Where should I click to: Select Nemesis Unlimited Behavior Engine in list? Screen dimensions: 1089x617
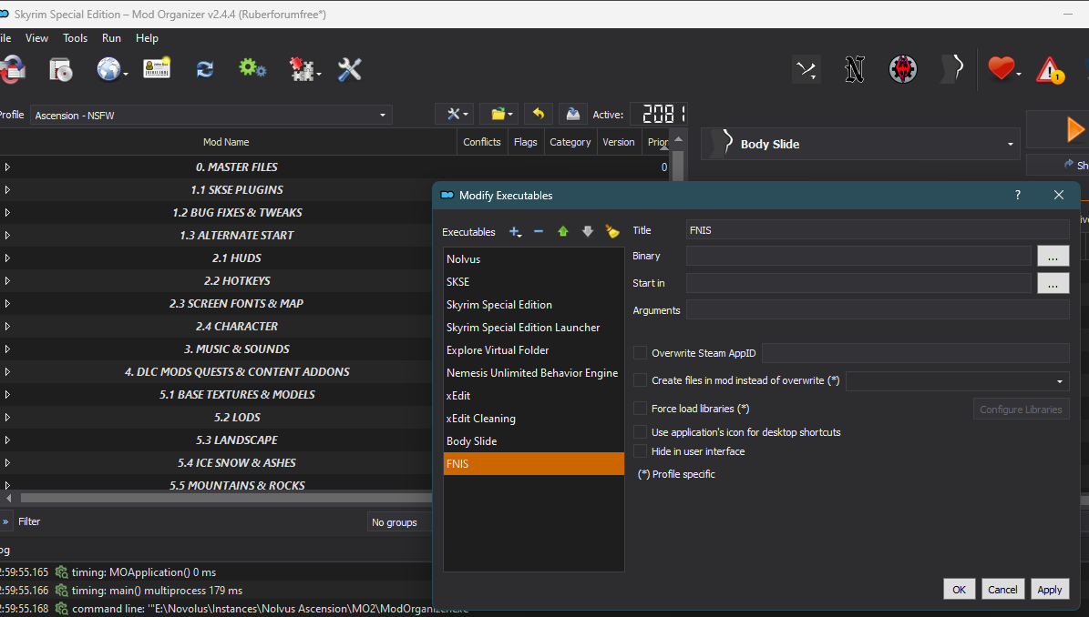533,373
